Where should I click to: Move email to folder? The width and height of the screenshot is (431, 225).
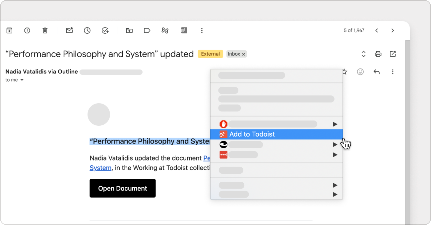coord(129,30)
